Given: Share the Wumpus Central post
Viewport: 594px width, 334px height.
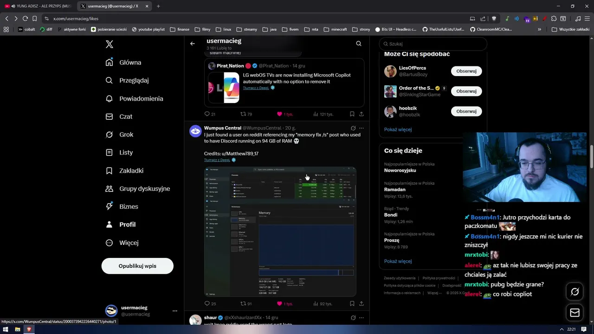Looking at the screenshot, I should 362,304.
